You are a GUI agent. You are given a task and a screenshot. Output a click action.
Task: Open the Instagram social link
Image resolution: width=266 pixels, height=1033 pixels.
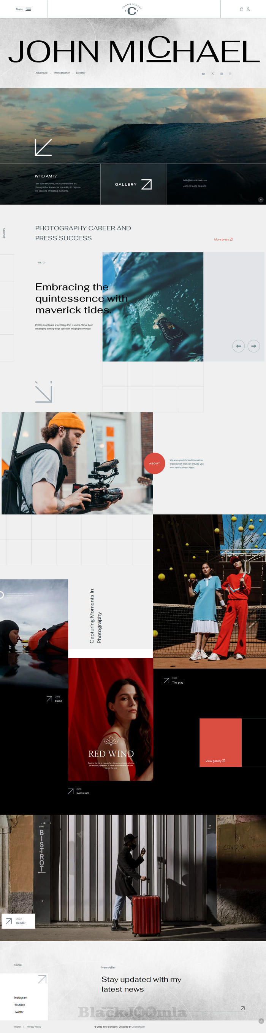pos(21,997)
